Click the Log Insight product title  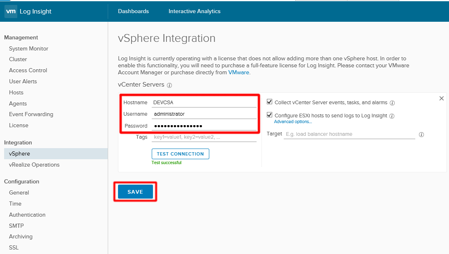[x=35, y=11]
